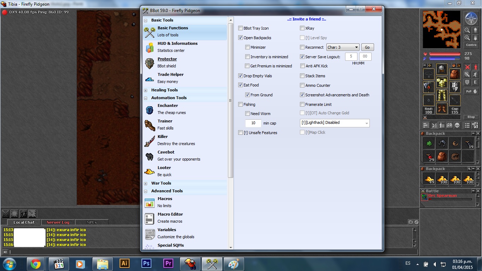Viewport: 482px width, 271px height.
Task: Click the Invite a friend link
Action: click(x=306, y=19)
